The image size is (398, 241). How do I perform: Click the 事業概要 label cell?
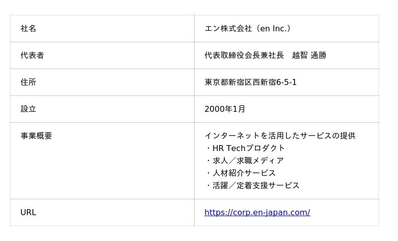(36, 136)
